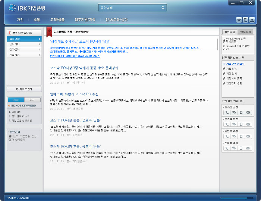Expand the third item in MY KEY WORD
The width and height of the screenshot is (261, 201).
[x=24, y=49]
